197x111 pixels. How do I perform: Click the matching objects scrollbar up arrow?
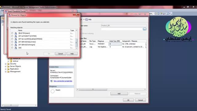click(76, 31)
